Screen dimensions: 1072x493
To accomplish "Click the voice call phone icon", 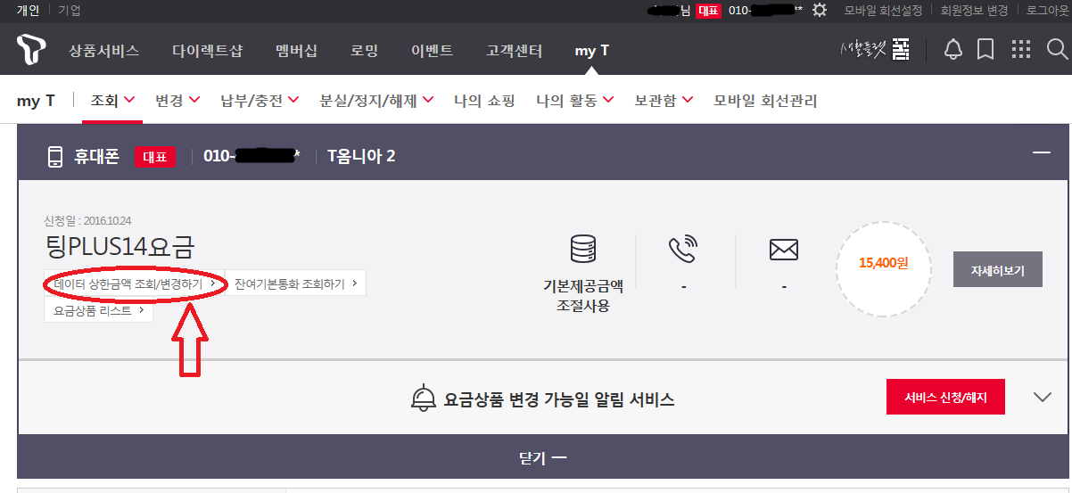I will coord(682,250).
